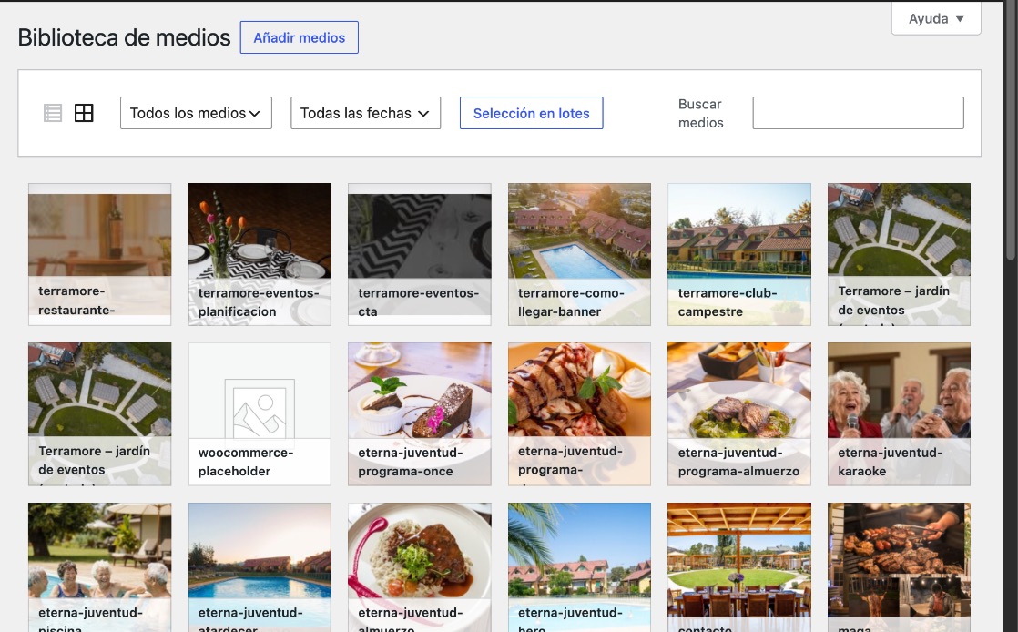Open the contacto pergola image
Image resolution: width=1018 pixels, height=632 pixels.
(738, 567)
